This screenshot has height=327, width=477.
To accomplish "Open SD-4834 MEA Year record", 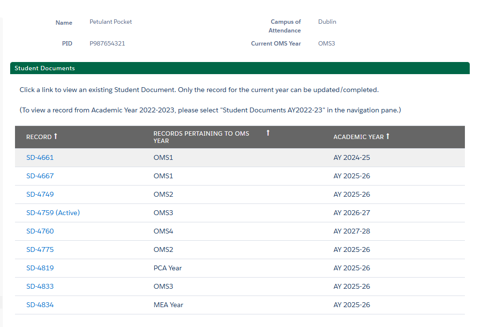I will coord(40,305).
